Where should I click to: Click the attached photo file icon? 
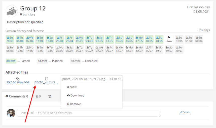[x=47, y=78]
